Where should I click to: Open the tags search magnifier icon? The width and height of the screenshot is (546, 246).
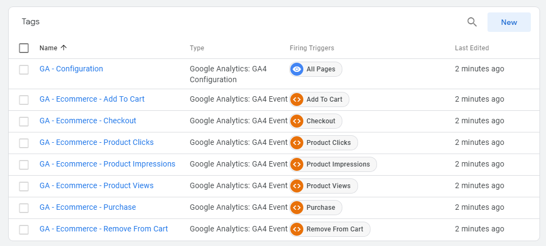(472, 22)
